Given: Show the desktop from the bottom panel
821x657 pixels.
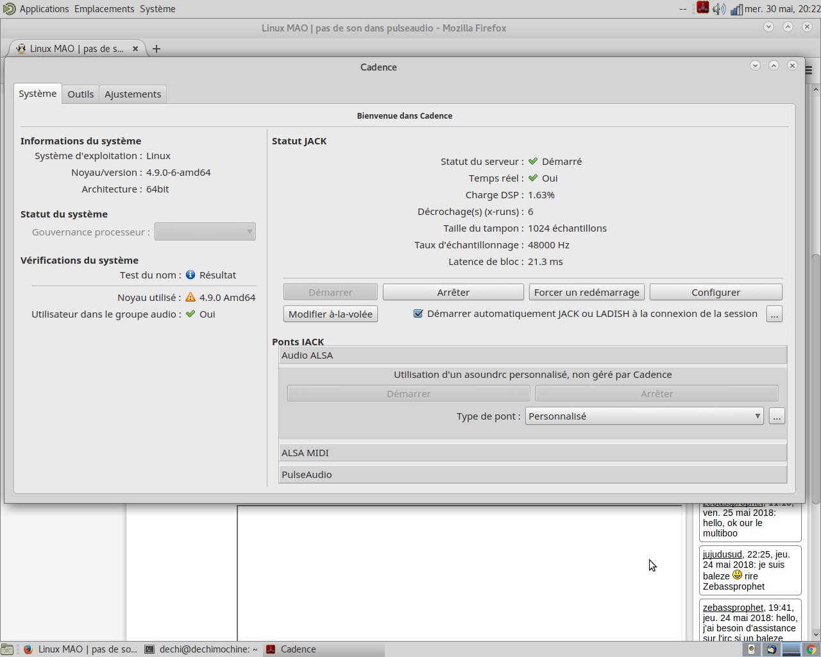Looking at the screenshot, I should point(7,649).
